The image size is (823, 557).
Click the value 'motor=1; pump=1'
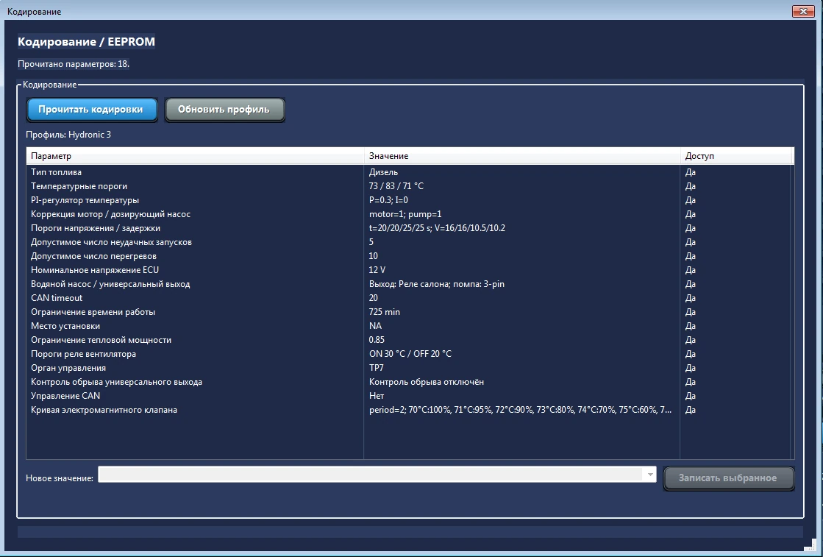405,214
